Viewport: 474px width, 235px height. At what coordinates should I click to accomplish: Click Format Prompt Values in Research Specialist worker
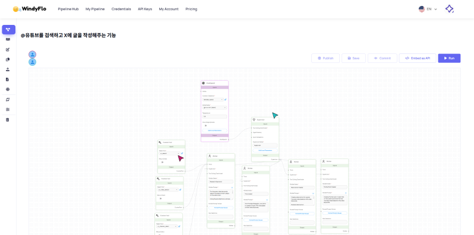coord(221,208)
